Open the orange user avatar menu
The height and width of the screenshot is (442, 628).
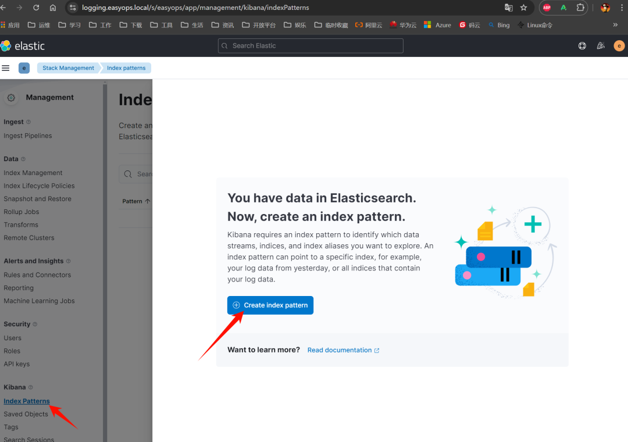click(619, 46)
